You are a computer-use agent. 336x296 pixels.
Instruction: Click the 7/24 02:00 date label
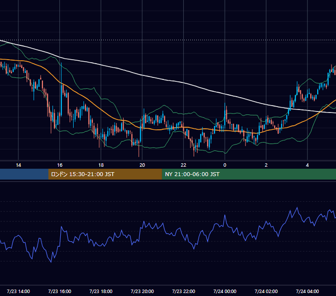coord(266,291)
